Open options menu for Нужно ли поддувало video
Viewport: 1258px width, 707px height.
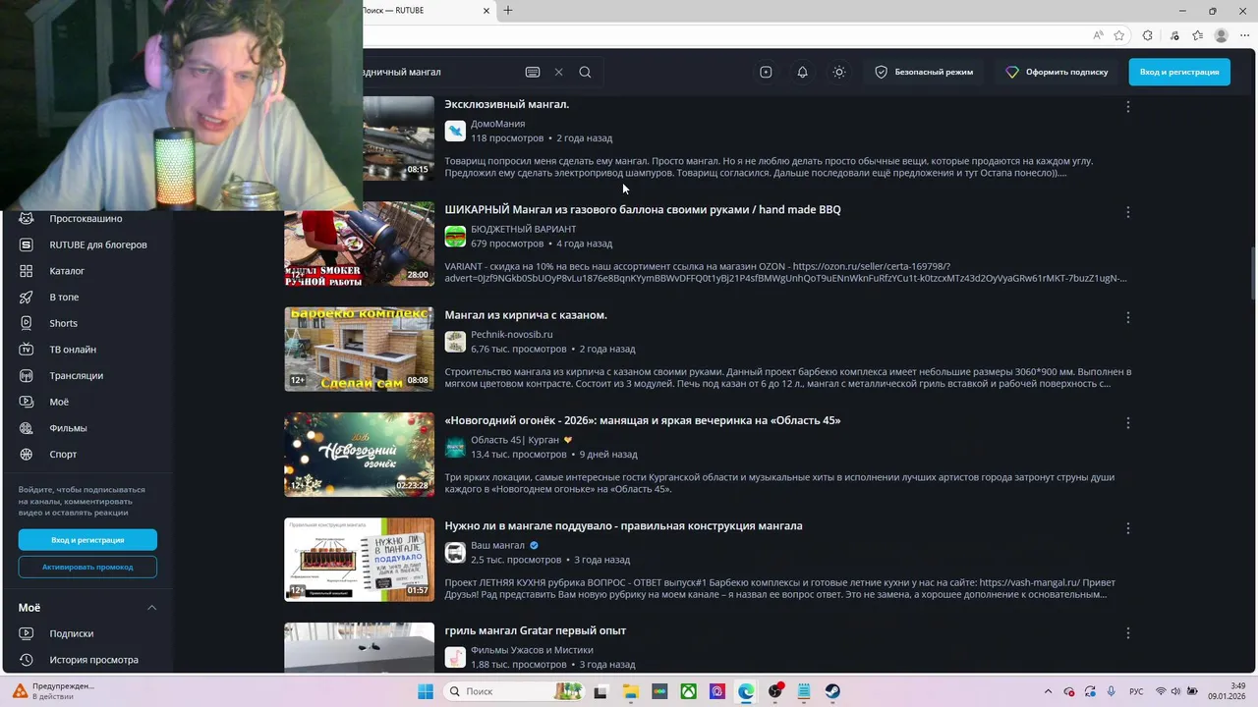tap(1127, 528)
